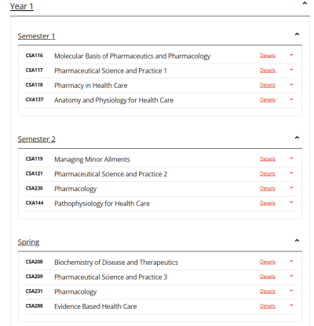Expand CXA137 Anatomy row red arrow
314x326 pixels.
coord(291,100)
